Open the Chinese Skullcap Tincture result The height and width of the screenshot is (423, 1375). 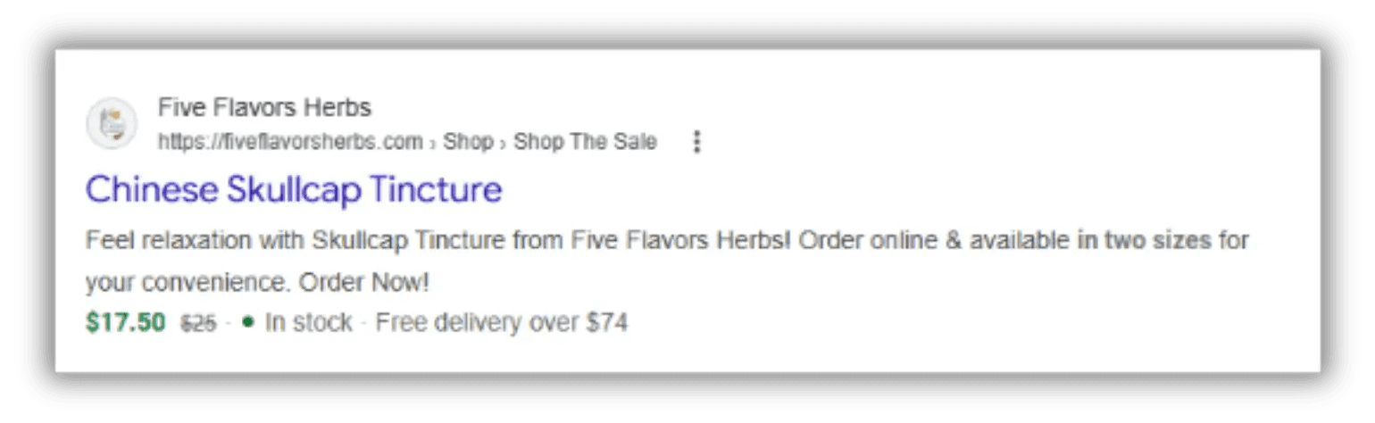click(294, 189)
